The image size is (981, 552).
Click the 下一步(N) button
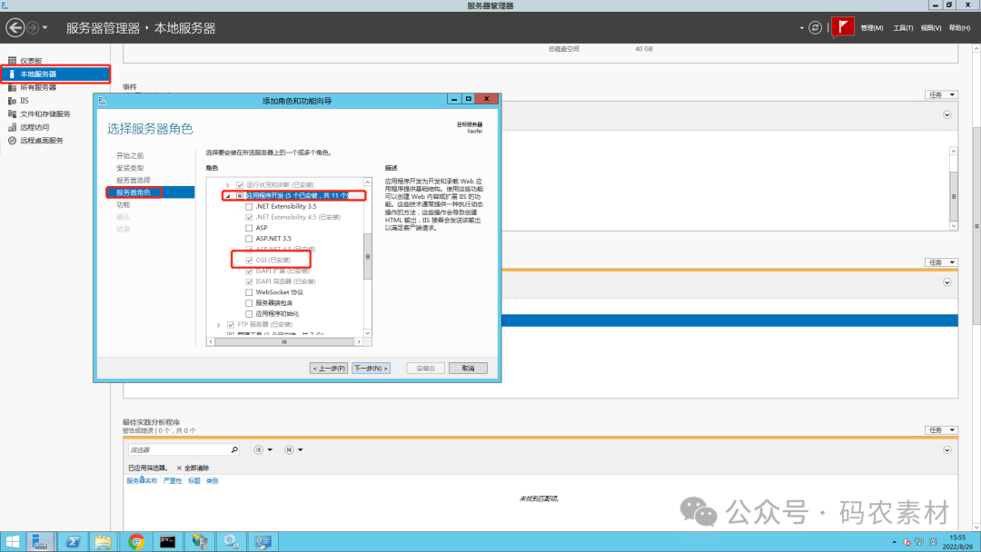click(371, 369)
